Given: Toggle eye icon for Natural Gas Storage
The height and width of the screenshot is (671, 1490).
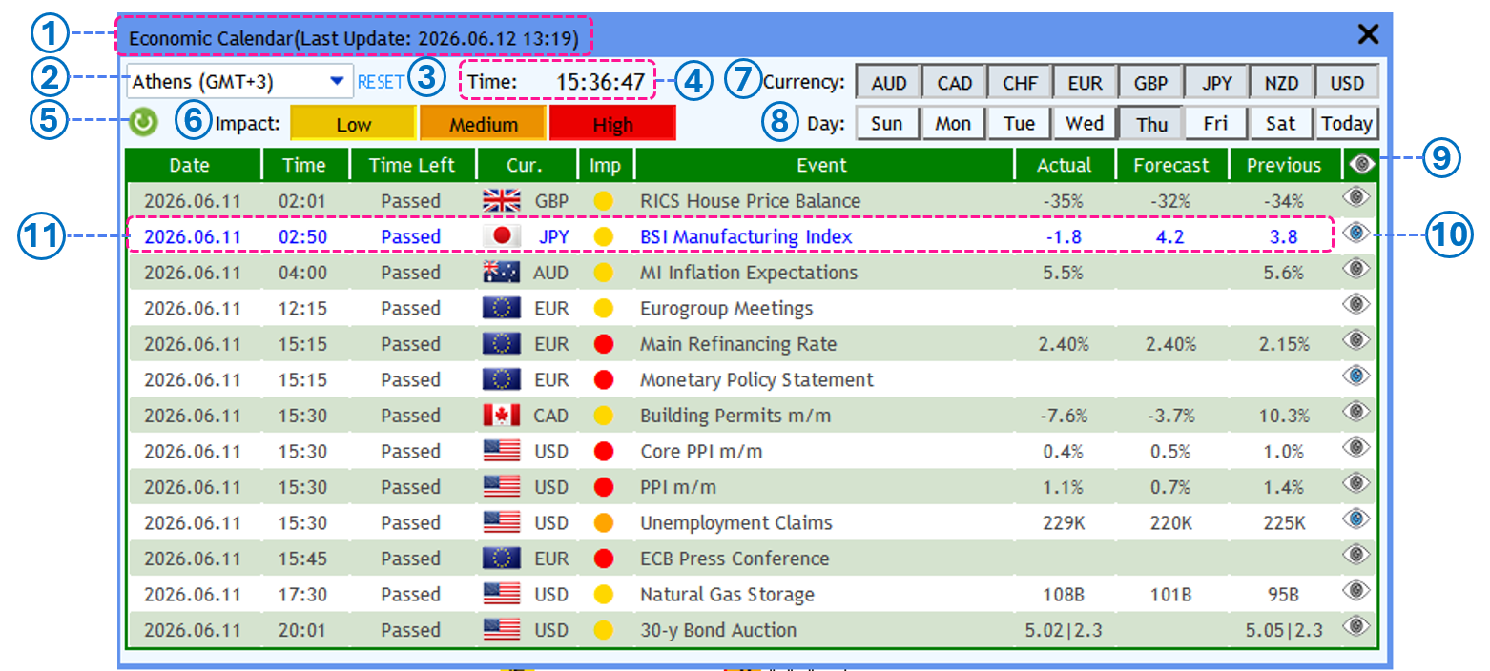Looking at the screenshot, I should click(x=1356, y=591).
